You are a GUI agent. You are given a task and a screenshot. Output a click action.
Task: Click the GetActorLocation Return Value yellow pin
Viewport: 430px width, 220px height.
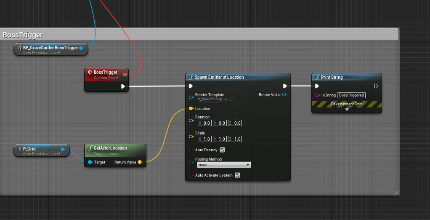(140, 162)
